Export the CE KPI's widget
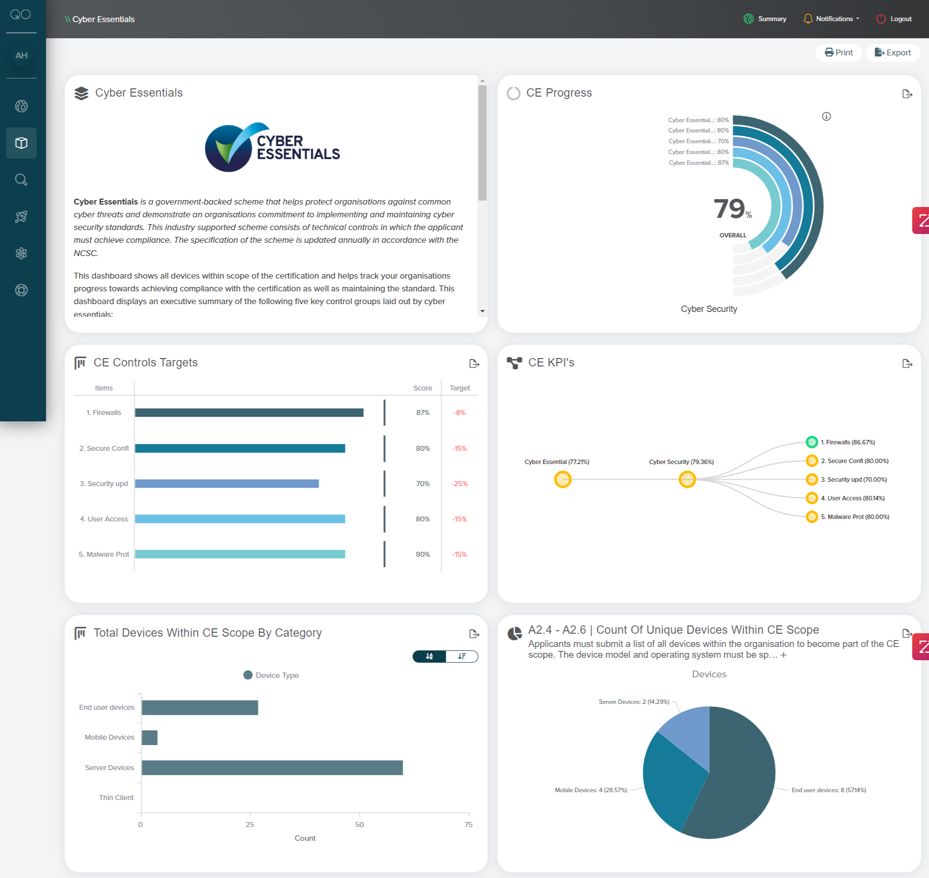The width and height of the screenshot is (929, 878). (x=907, y=363)
